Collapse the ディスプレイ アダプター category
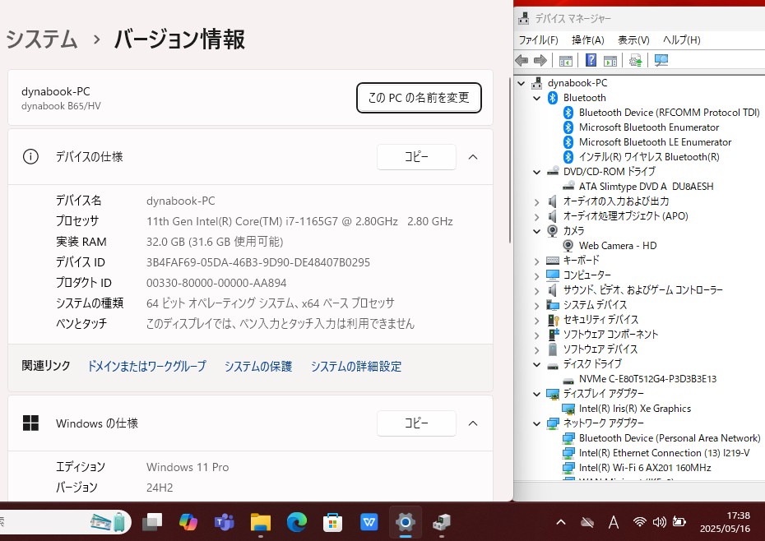The image size is (765, 541). pos(537,394)
